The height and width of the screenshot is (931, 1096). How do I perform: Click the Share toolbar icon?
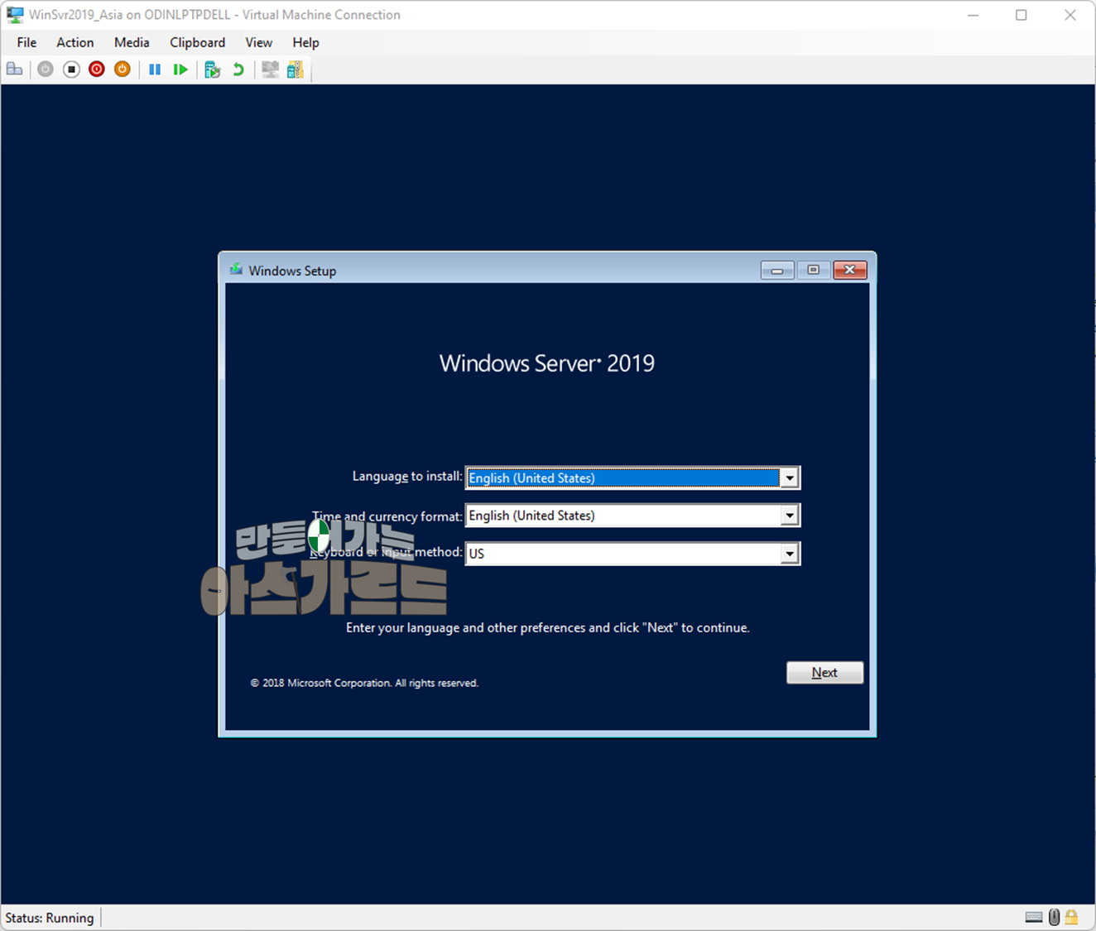click(x=296, y=70)
